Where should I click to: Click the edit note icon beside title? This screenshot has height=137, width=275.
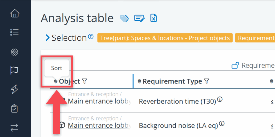pyautogui.click(x=139, y=18)
